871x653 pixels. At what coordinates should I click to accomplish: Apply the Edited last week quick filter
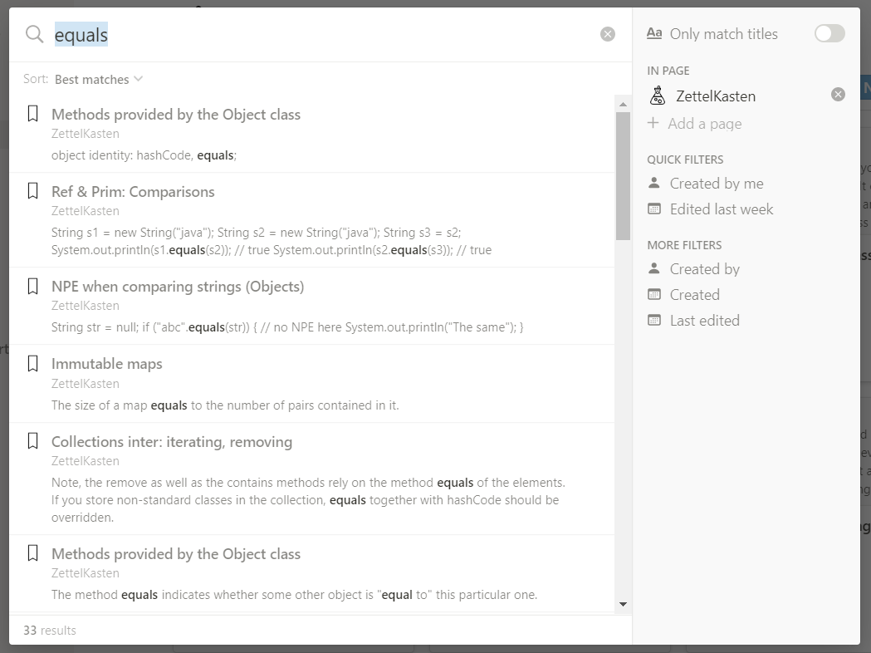[x=721, y=209]
